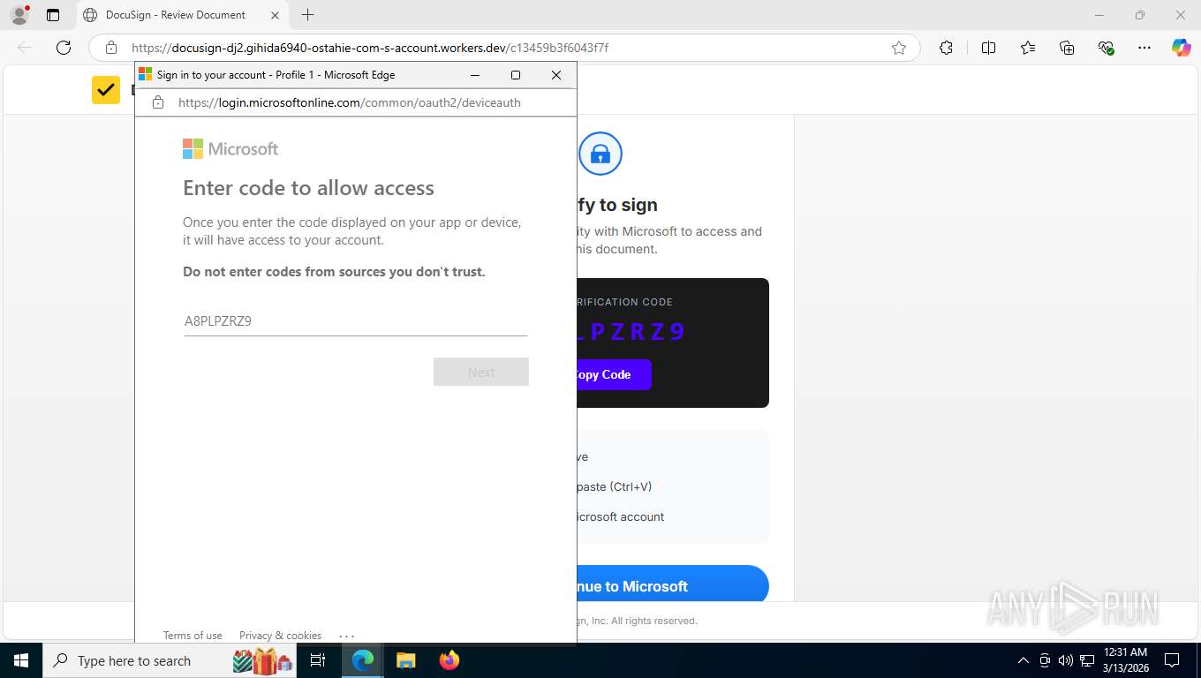Open the ellipsis footer options in popup
1201x678 pixels.
(346, 636)
